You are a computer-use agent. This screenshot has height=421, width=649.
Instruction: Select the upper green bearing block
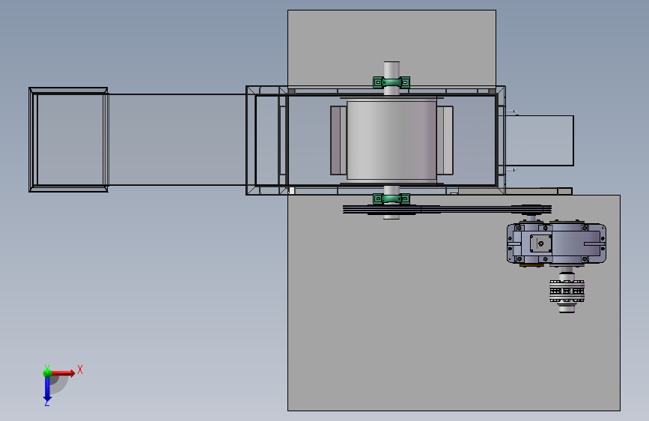click(x=391, y=82)
